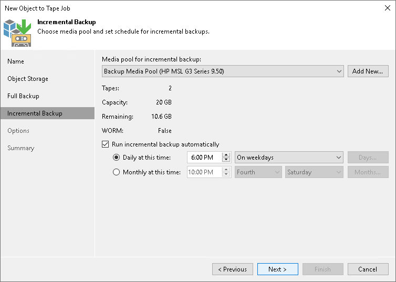Increase the monthly time with up spinner
The height and width of the screenshot is (282, 396).
226,170
